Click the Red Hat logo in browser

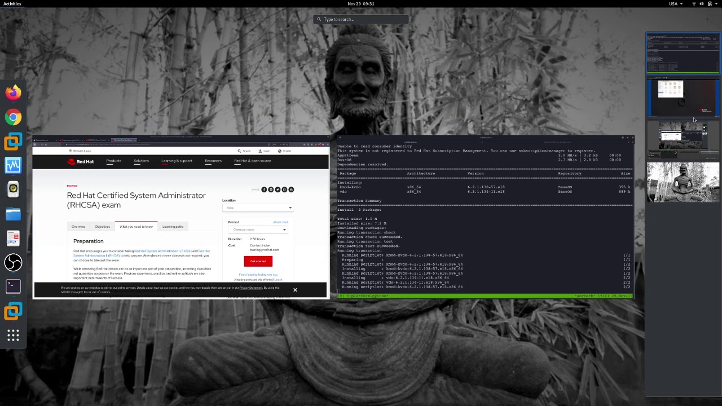point(81,161)
